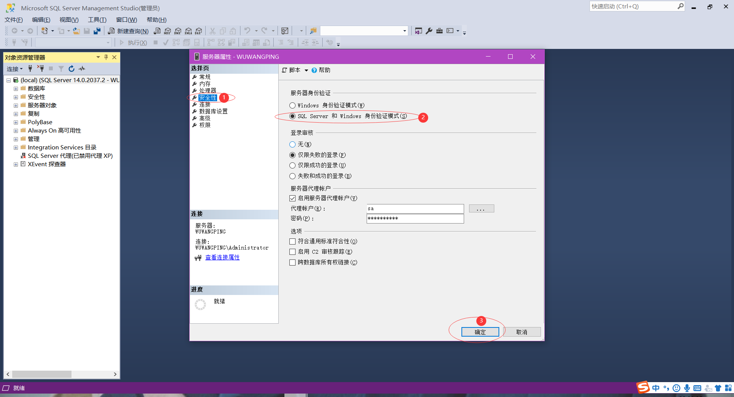Click the 帮助 help icon in dialog
This screenshot has height=397, width=734.
point(314,70)
